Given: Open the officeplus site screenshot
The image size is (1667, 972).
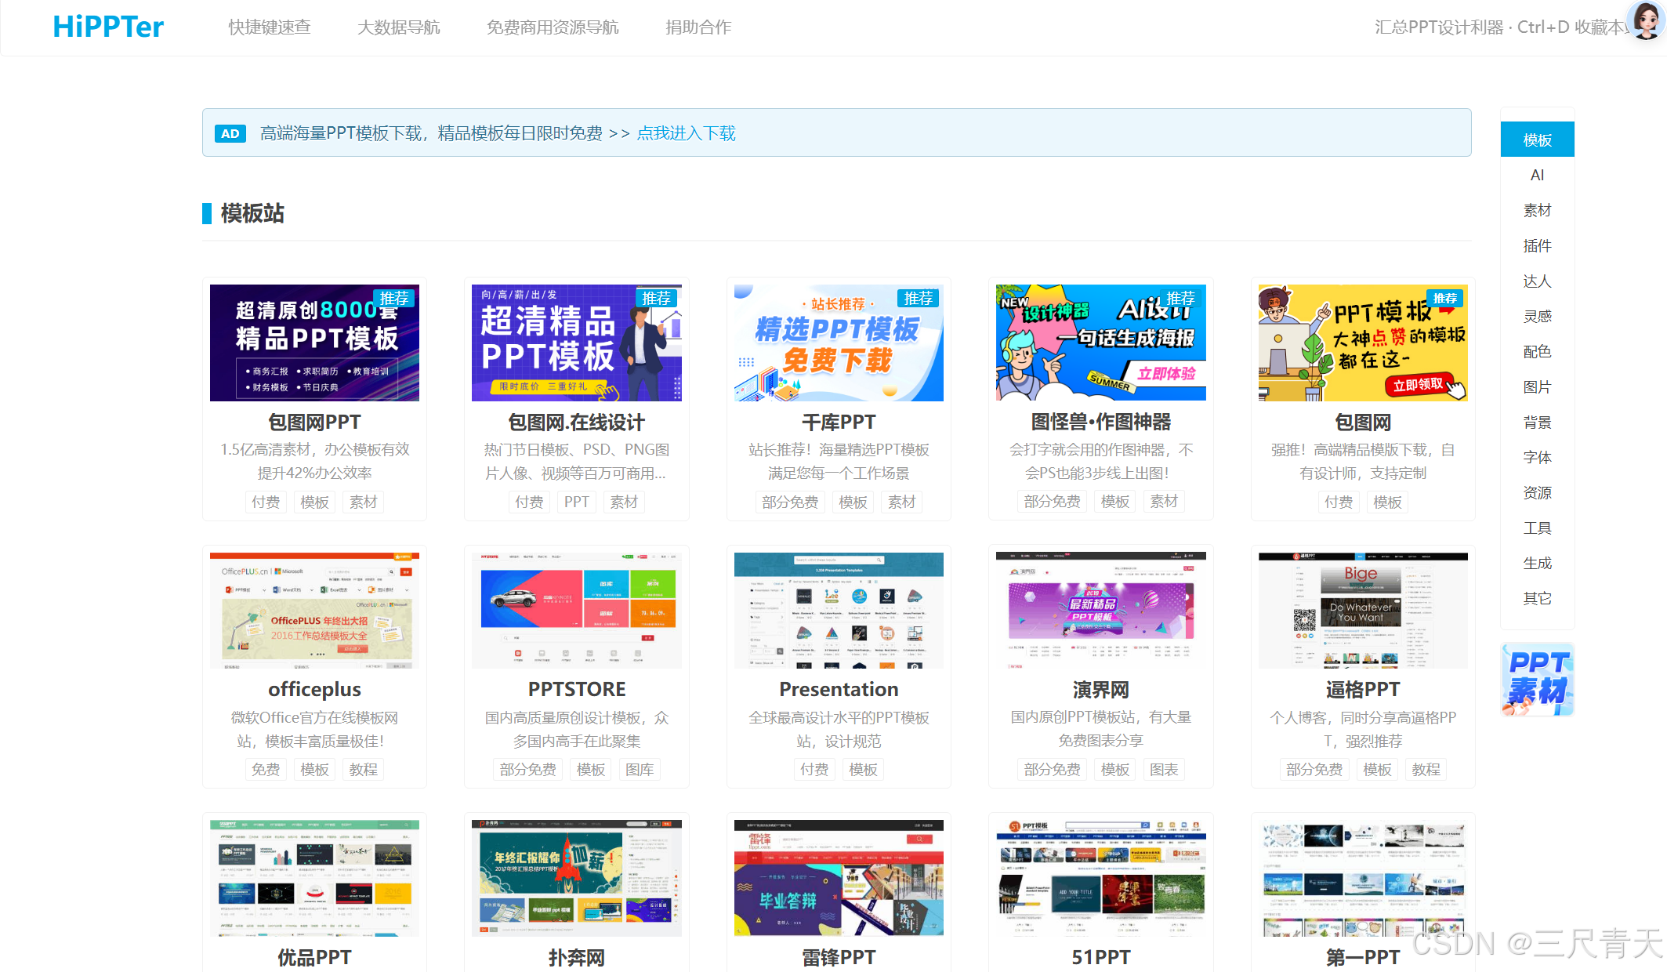Looking at the screenshot, I should 314,610.
